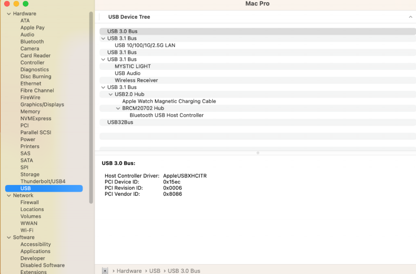Open Firewall under Network
Image resolution: width=416 pixels, height=274 pixels.
click(30, 203)
